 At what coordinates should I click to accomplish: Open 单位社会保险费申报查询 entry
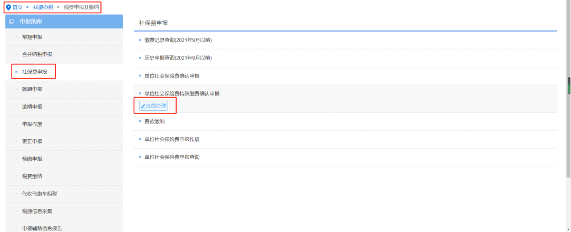point(172,157)
